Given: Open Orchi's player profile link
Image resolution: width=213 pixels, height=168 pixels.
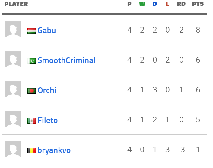Looking at the screenshot, I should click(x=47, y=90).
